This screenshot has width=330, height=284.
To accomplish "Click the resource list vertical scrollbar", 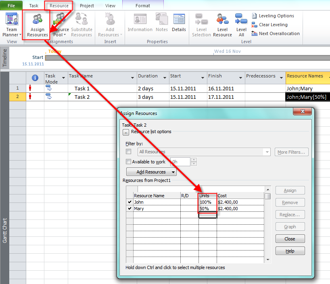I will [x=267, y=226].
